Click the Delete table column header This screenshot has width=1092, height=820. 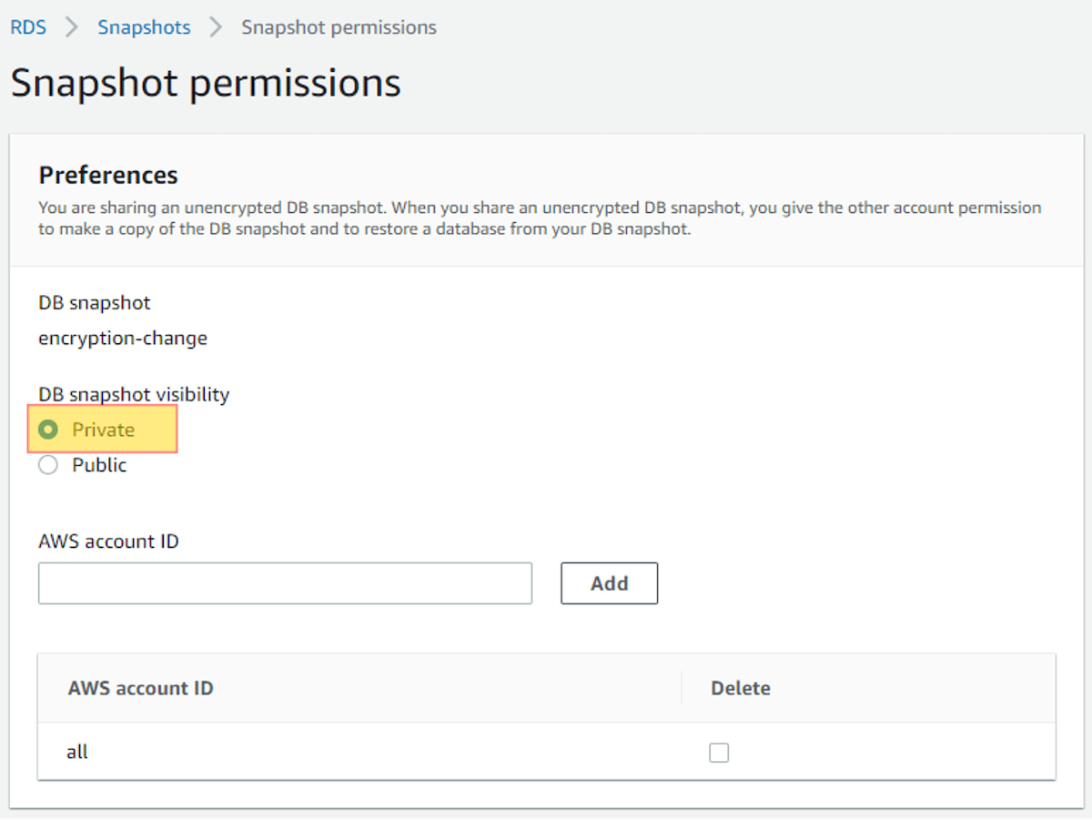(741, 688)
